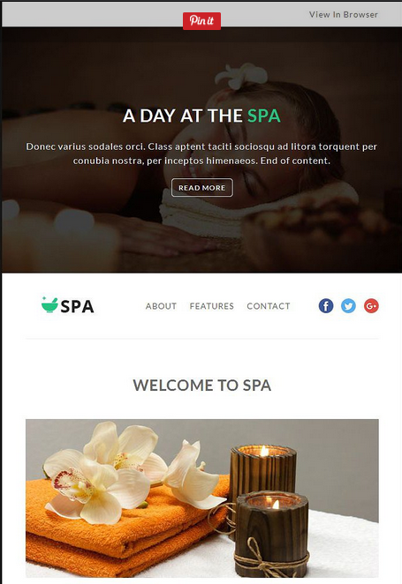Click the SPA logo text
The image size is (402, 584).
tap(77, 306)
